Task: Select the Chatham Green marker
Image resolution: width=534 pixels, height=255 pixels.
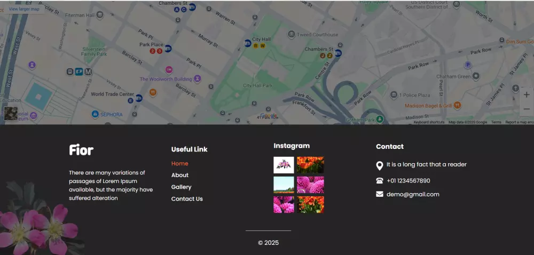Action: [x=476, y=76]
